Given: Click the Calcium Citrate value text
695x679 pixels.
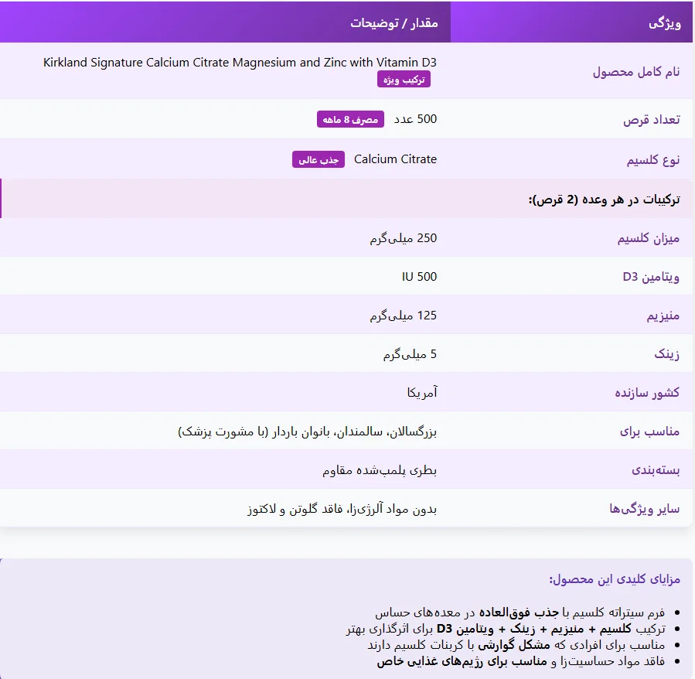Looking at the screenshot, I should [x=395, y=159].
